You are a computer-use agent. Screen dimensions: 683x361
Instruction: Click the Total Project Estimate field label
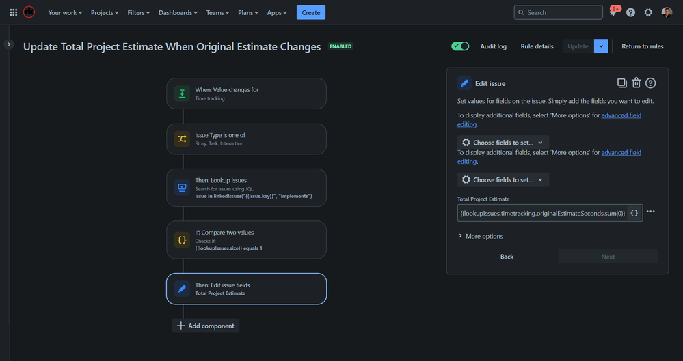tap(483, 199)
